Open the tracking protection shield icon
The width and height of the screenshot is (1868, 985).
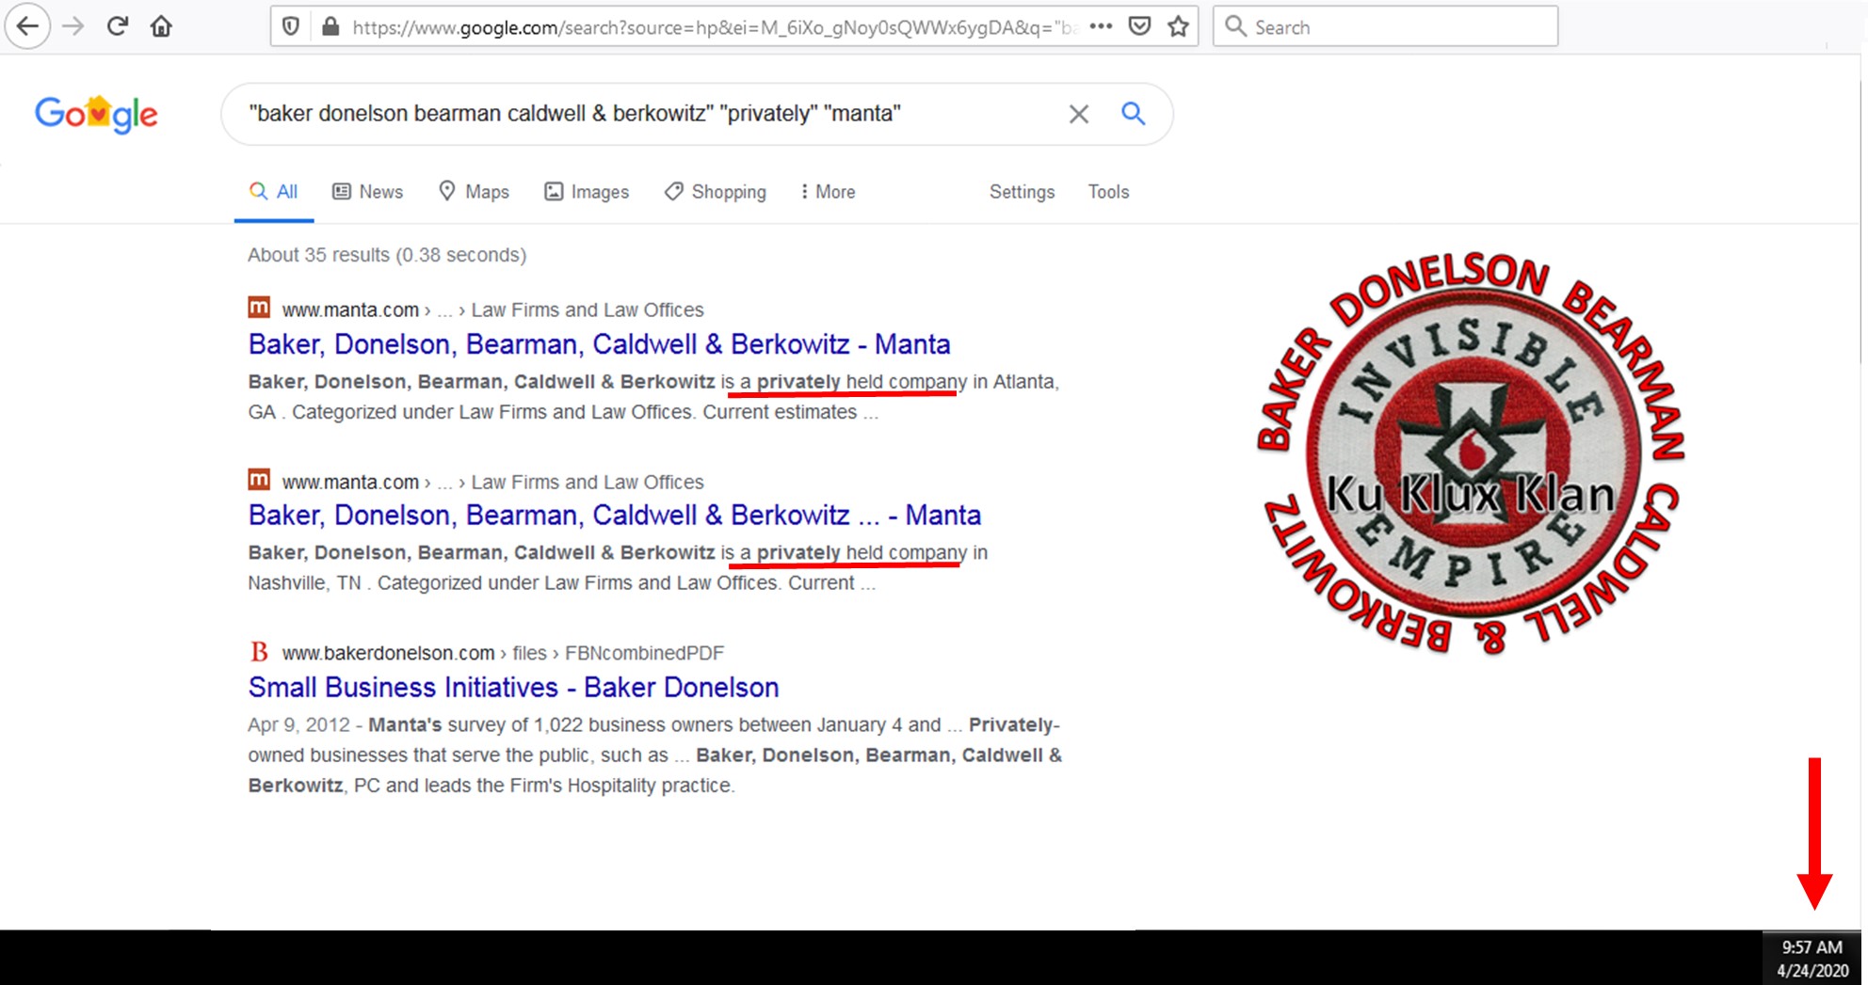click(291, 26)
